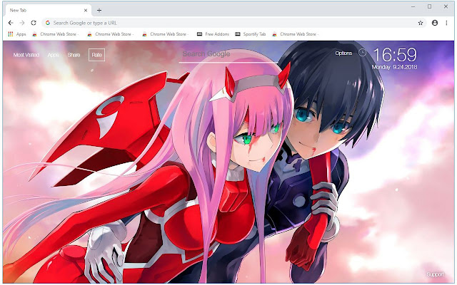
Task: Click the 16:59 time display
Action: (395, 55)
